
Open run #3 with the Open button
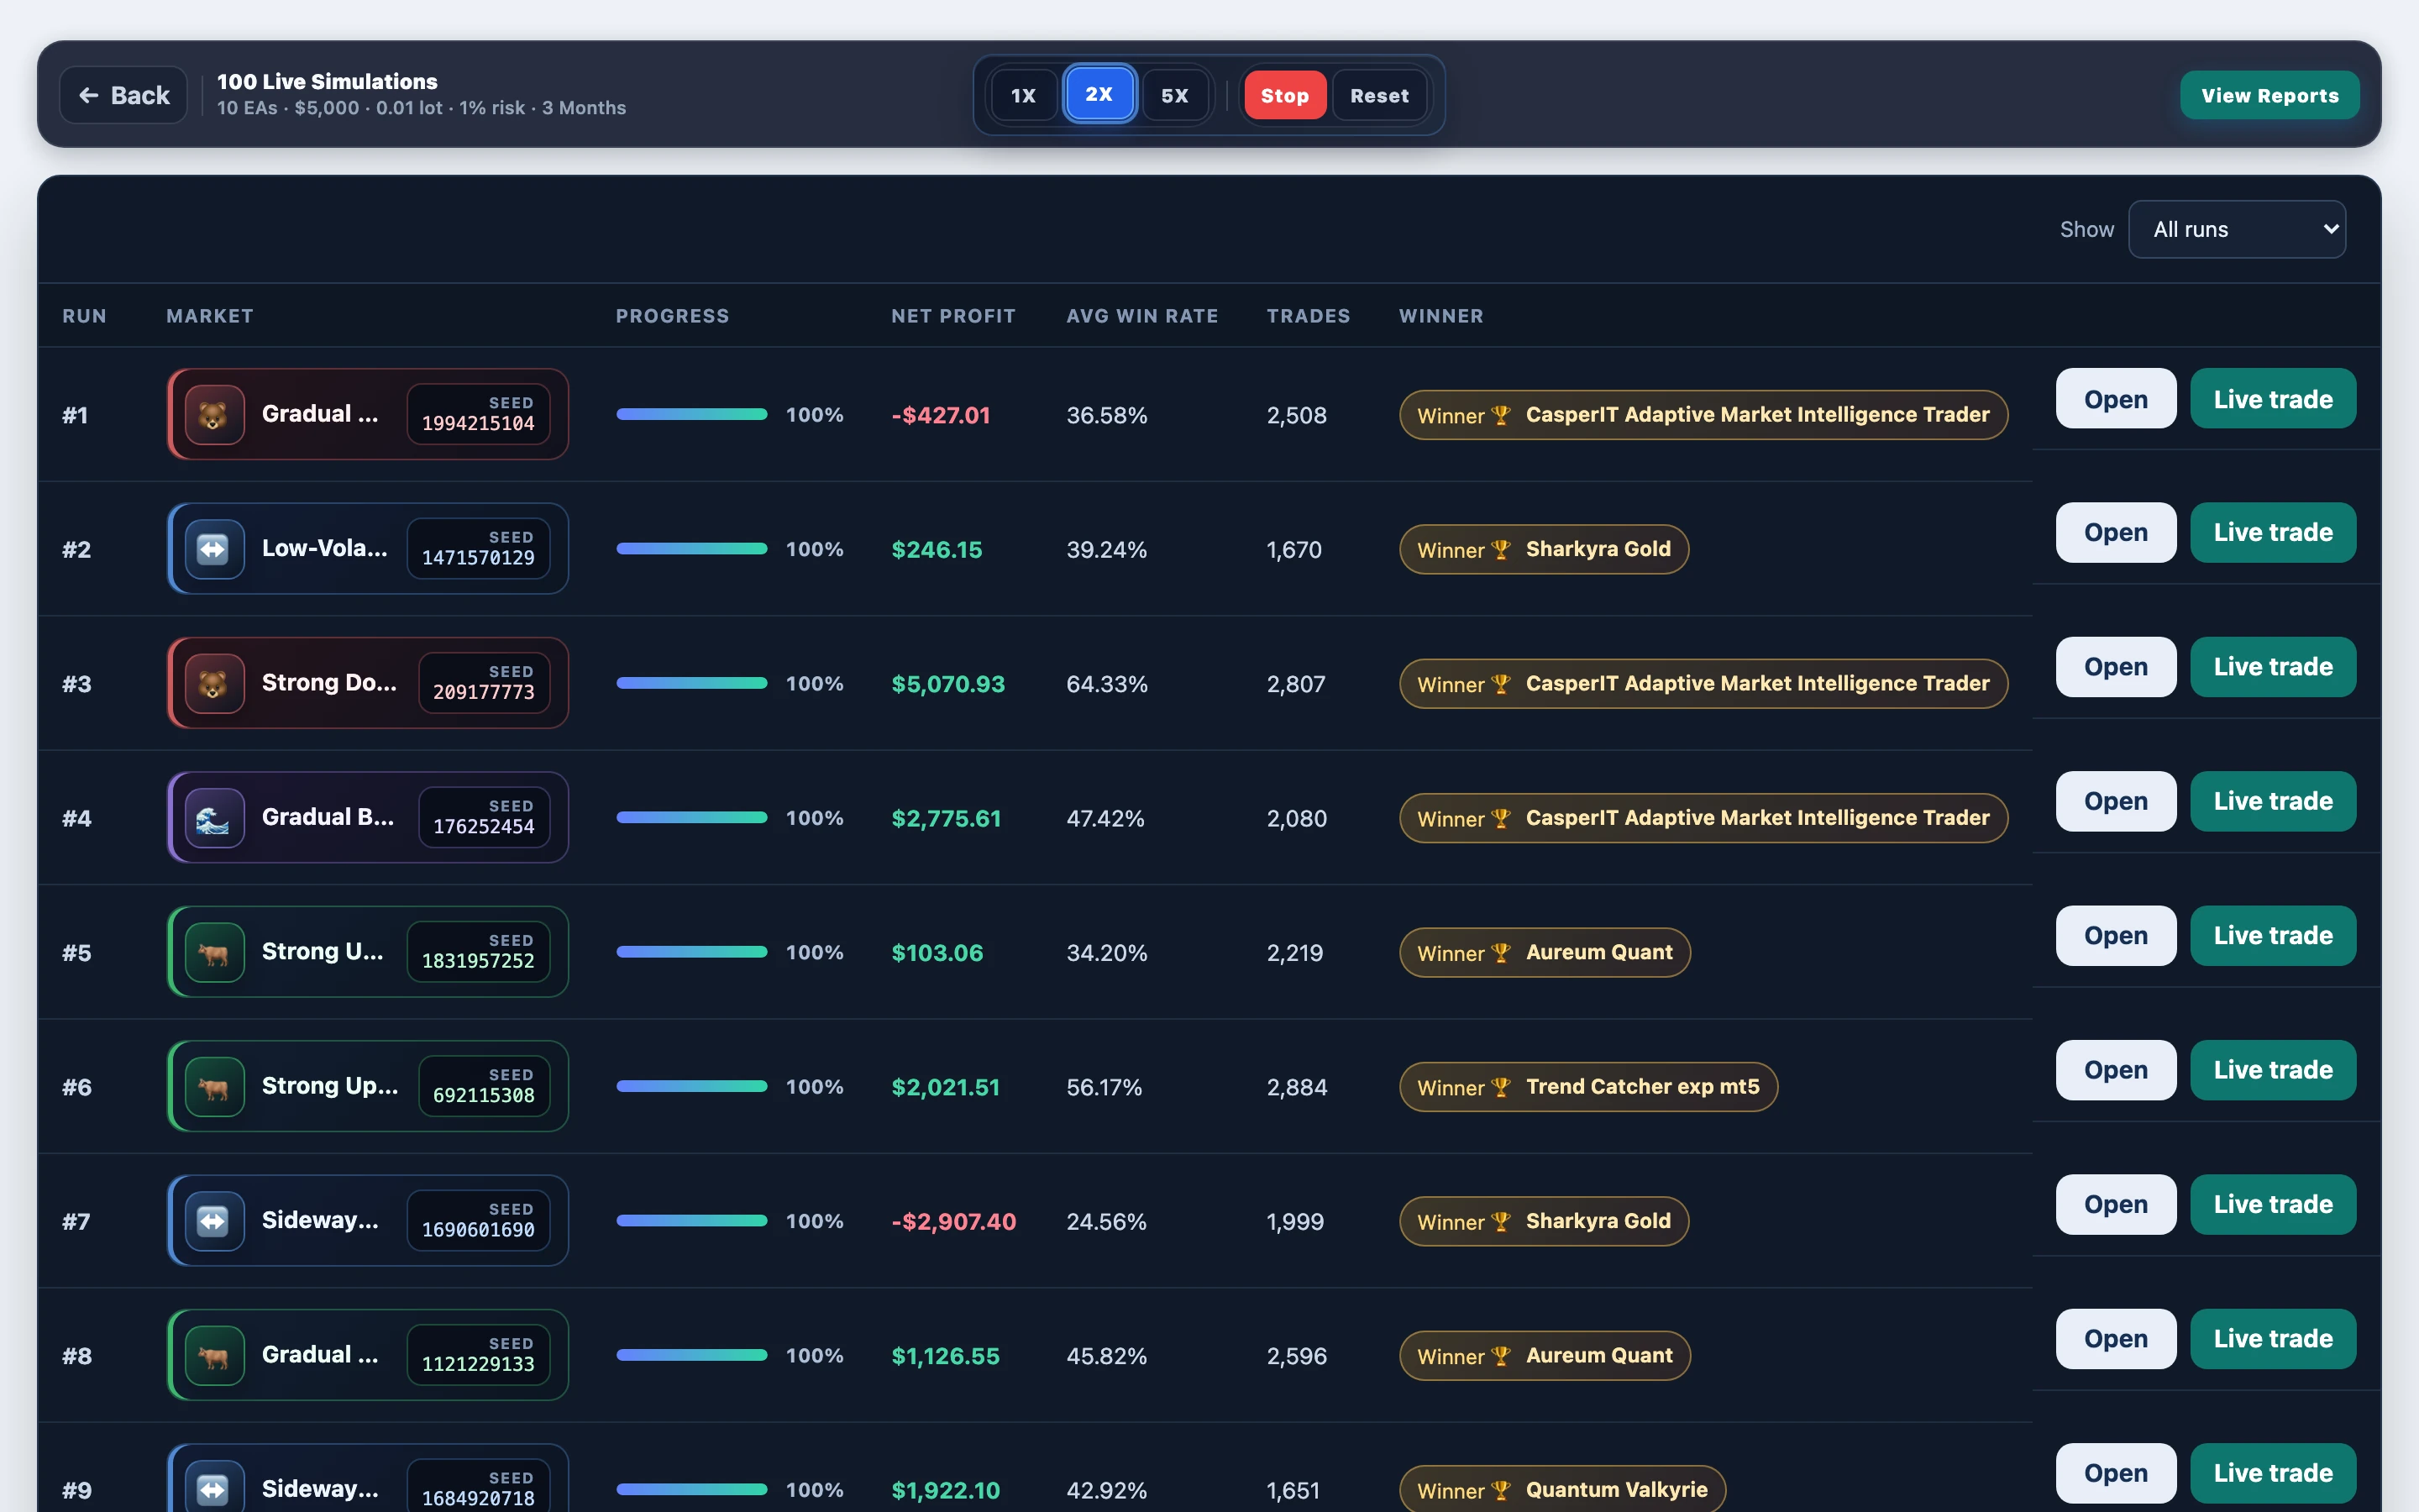(x=2116, y=667)
